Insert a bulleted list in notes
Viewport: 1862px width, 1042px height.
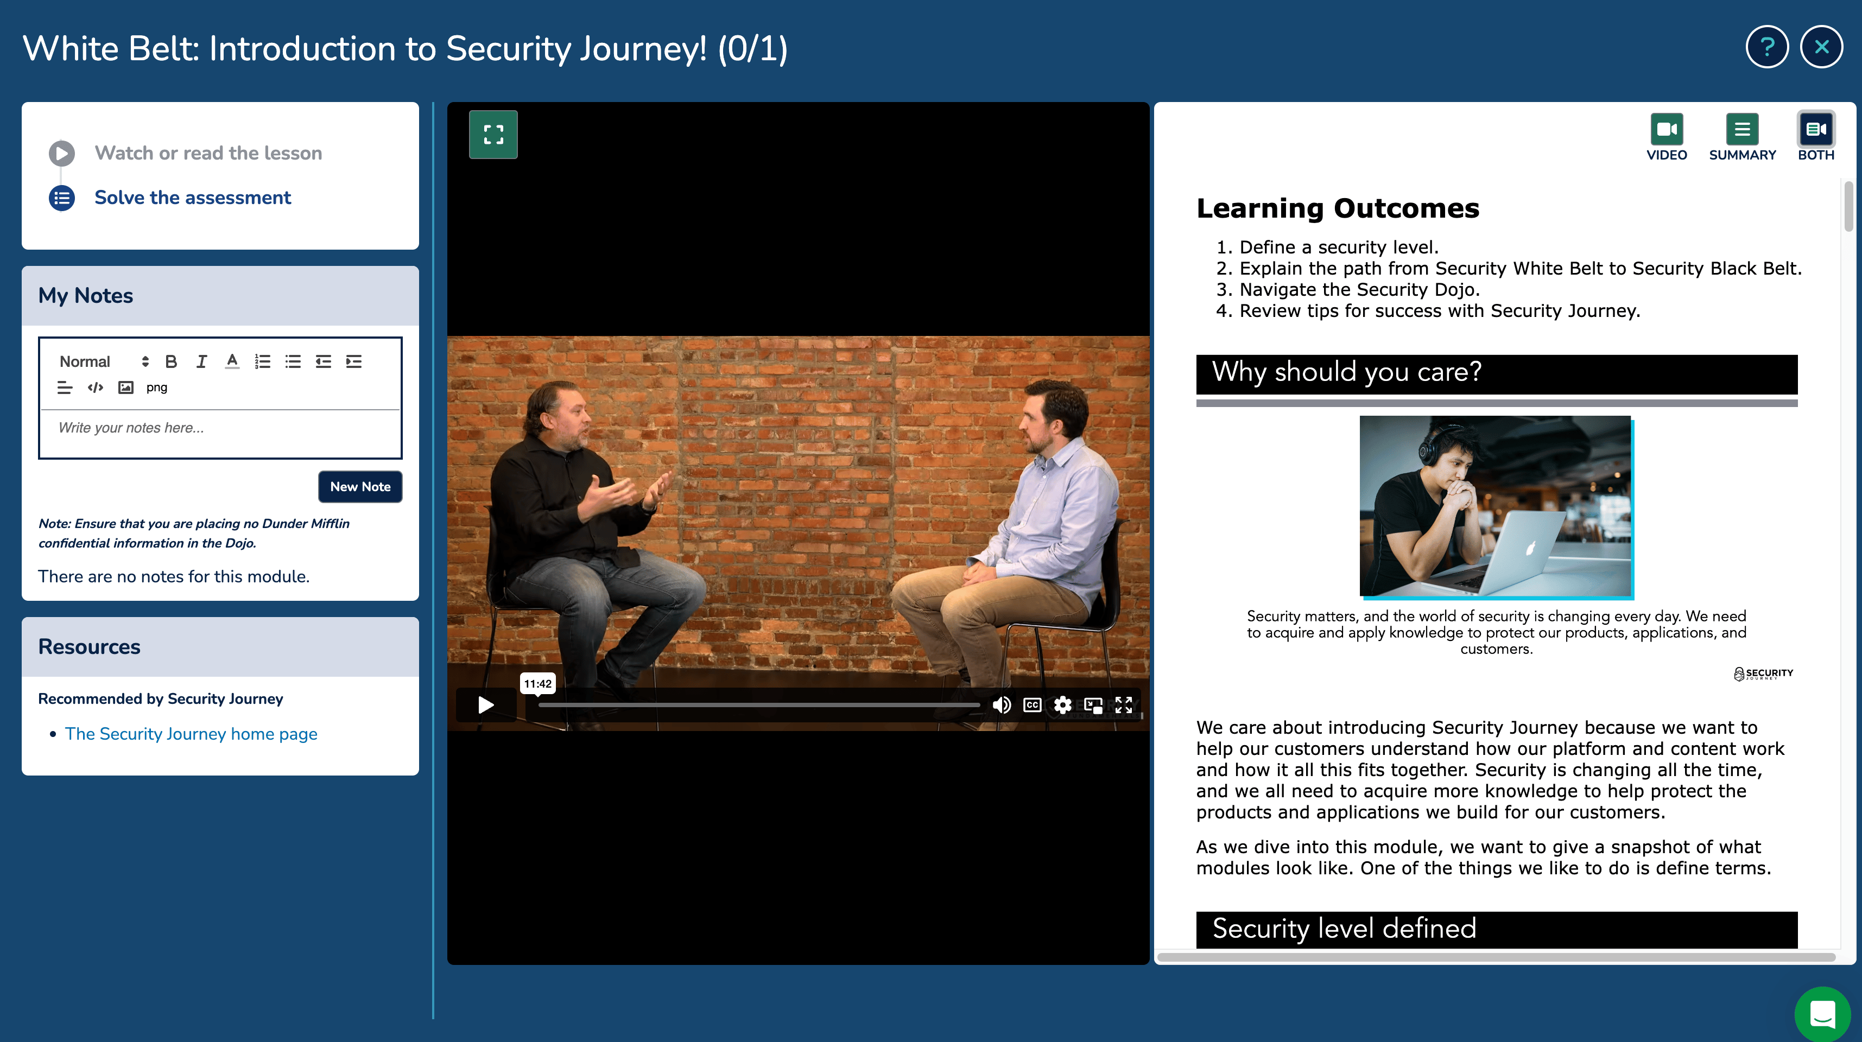(x=293, y=361)
